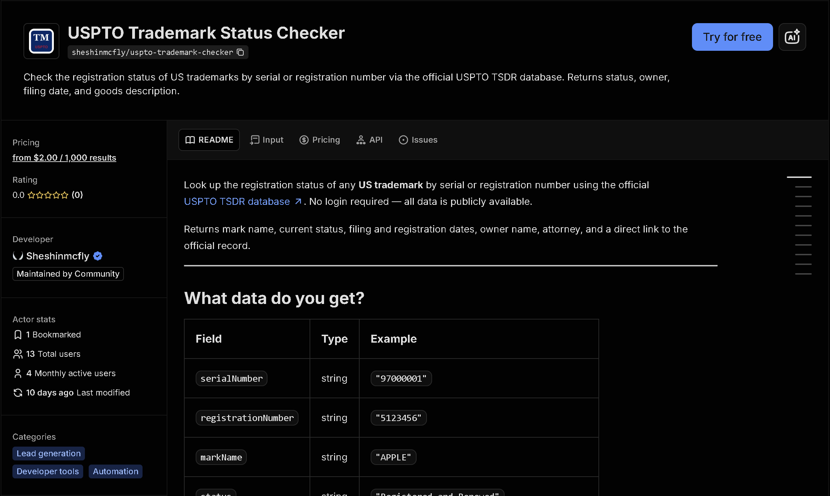
Task: Copy the actor slug with copy icon
Action: tap(241, 52)
